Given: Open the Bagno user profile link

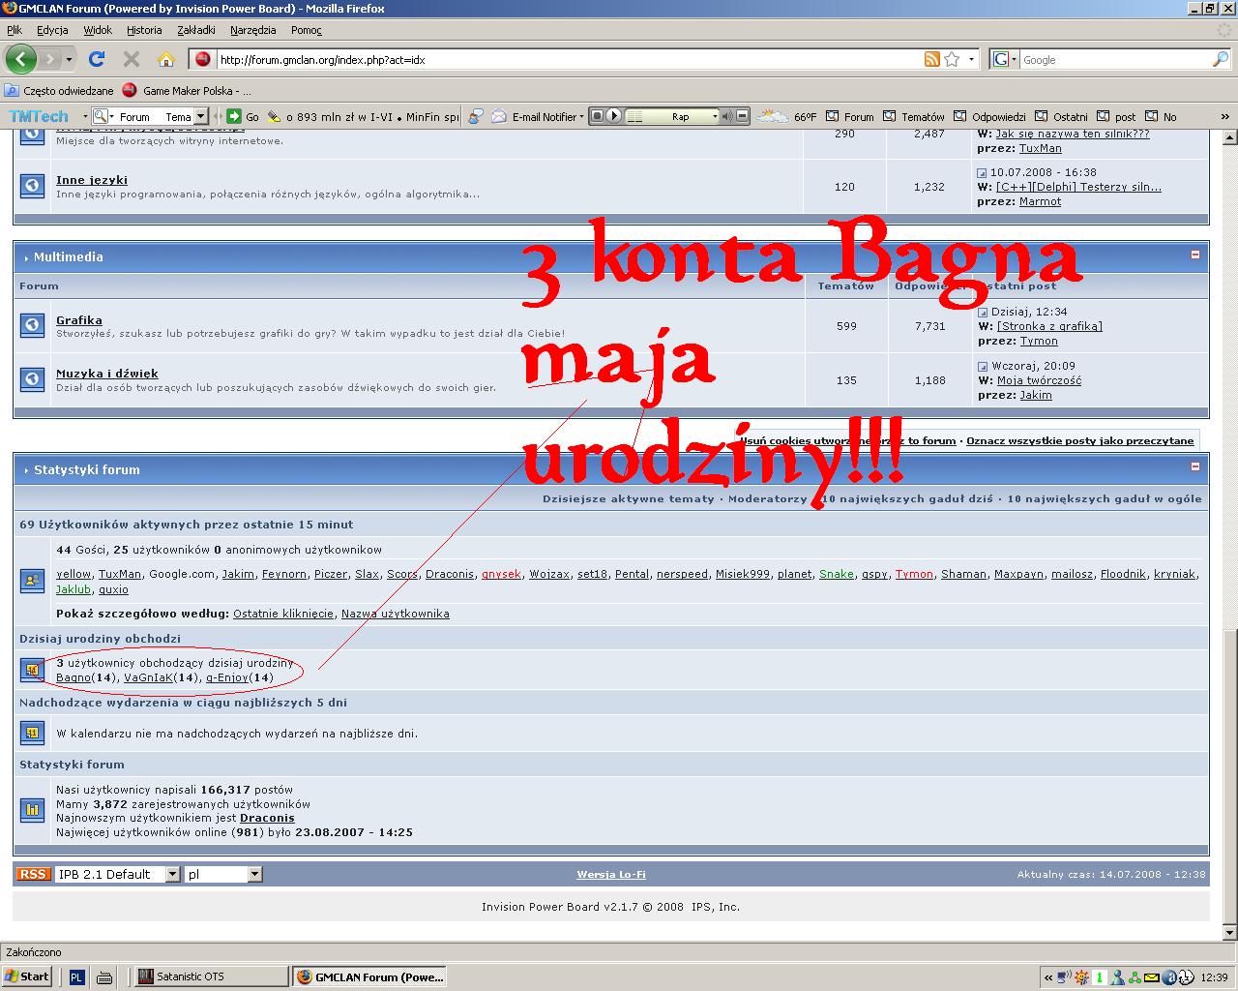Looking at the screenshot, I should click(x=74, y=677).
